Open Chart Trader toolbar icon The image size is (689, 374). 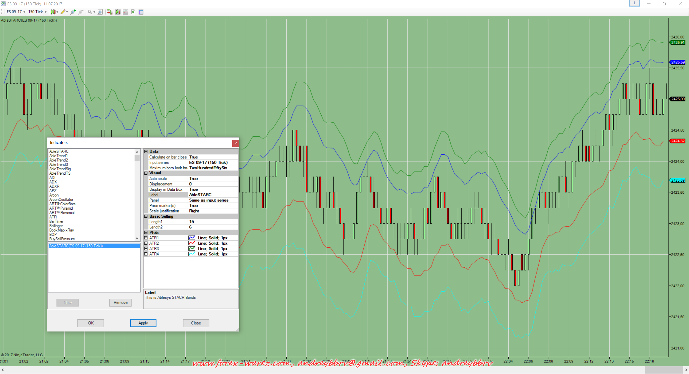(110, 12)
